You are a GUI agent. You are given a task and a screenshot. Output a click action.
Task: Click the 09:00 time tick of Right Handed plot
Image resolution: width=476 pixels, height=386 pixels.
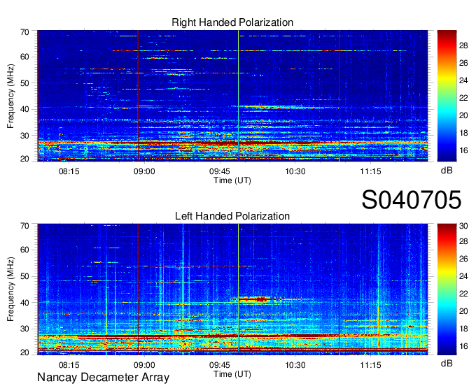pyautogui.click(x=144, y=171)
